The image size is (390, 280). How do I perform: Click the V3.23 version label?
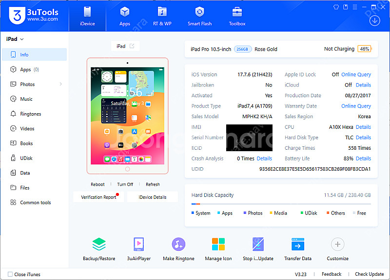pyautogui.click(x=300, y=274)
